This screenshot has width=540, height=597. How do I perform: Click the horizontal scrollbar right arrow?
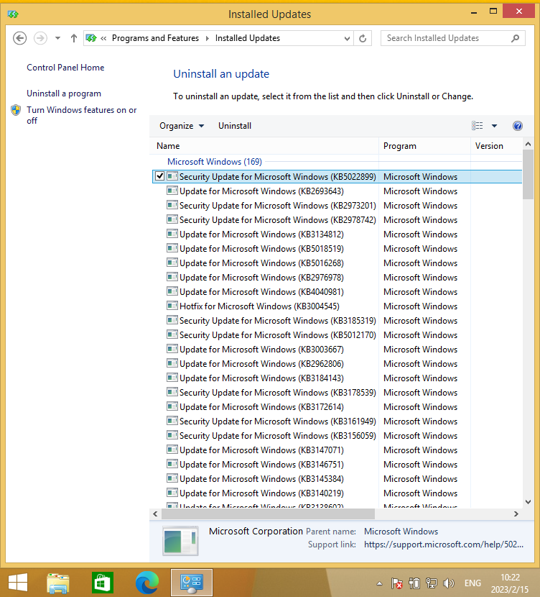(516, 514)
